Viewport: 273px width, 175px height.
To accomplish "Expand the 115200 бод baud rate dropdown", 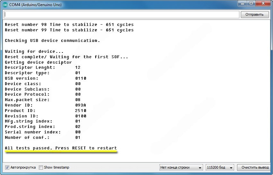I will coord(220,167).
